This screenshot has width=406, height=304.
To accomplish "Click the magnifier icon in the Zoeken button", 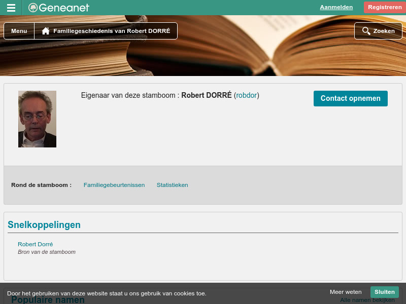I will [366, 30].
